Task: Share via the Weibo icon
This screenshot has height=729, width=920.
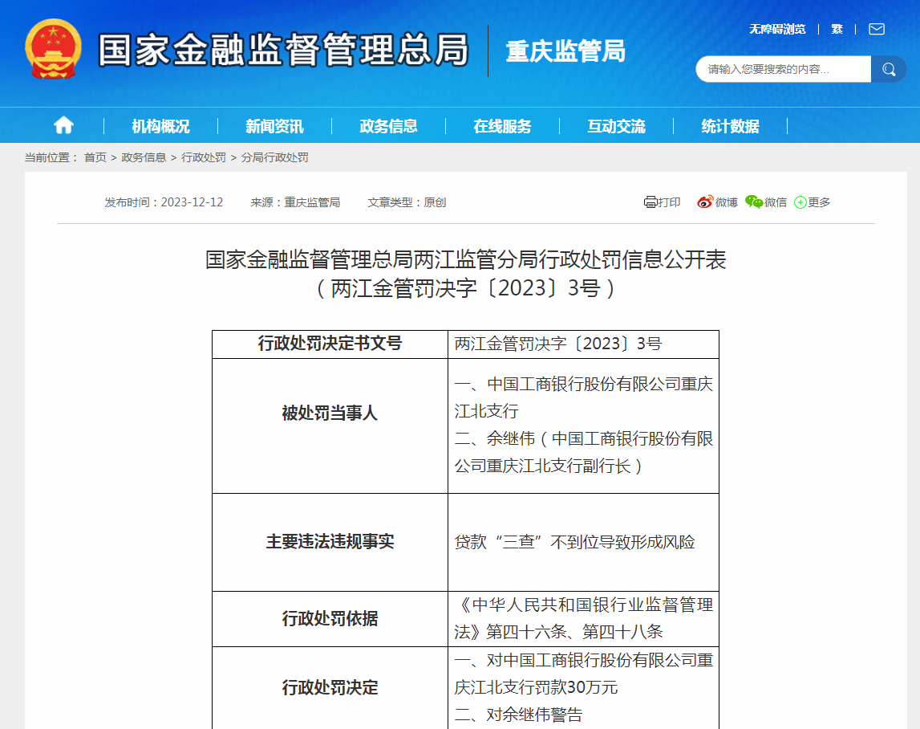Action: [705, 202]
